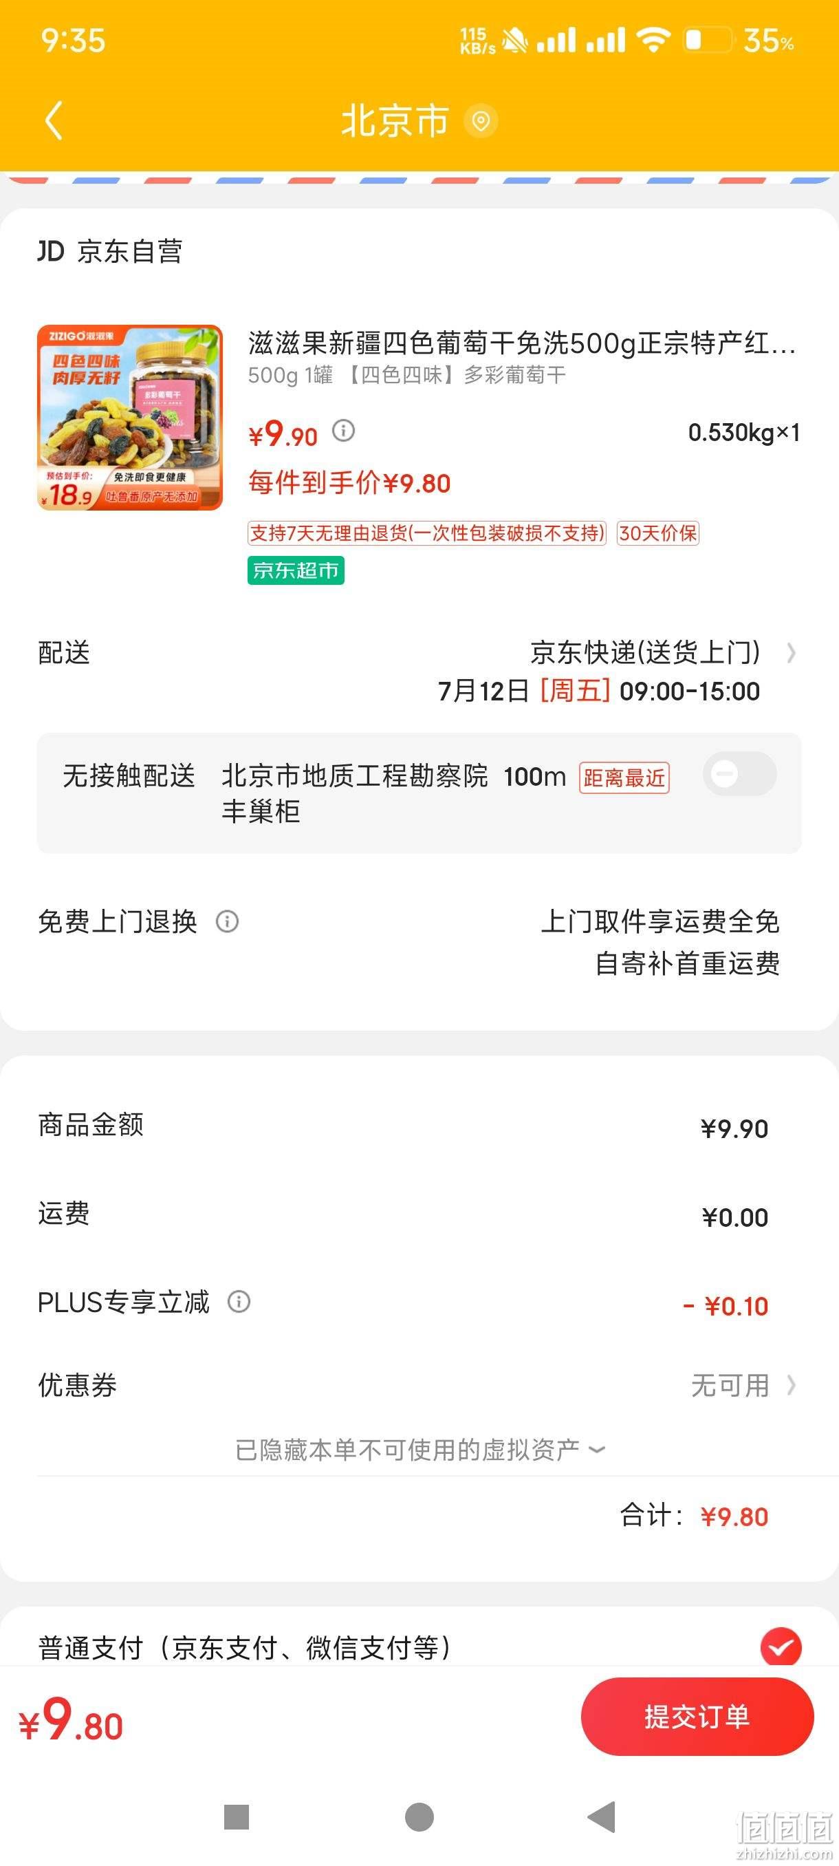Open 京东快递 delivery options chevron

(x=792, y=654)
